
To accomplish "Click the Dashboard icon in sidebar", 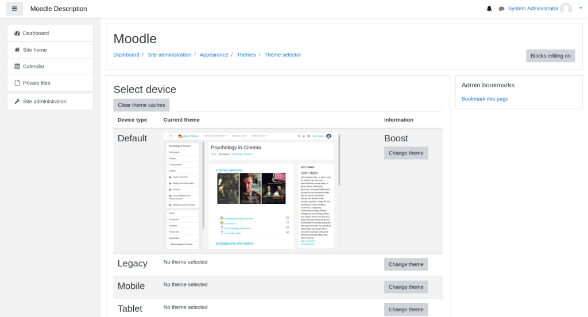I will [x=17, y=33].
